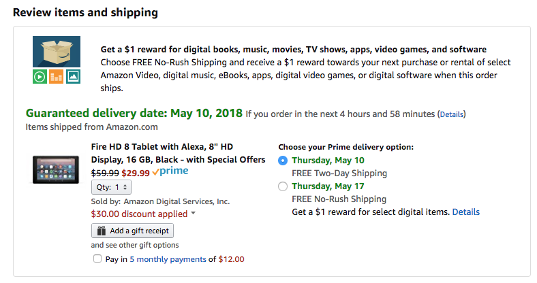Click the teal picture icon
Screen dimensions: 537x283
point(74,77)
